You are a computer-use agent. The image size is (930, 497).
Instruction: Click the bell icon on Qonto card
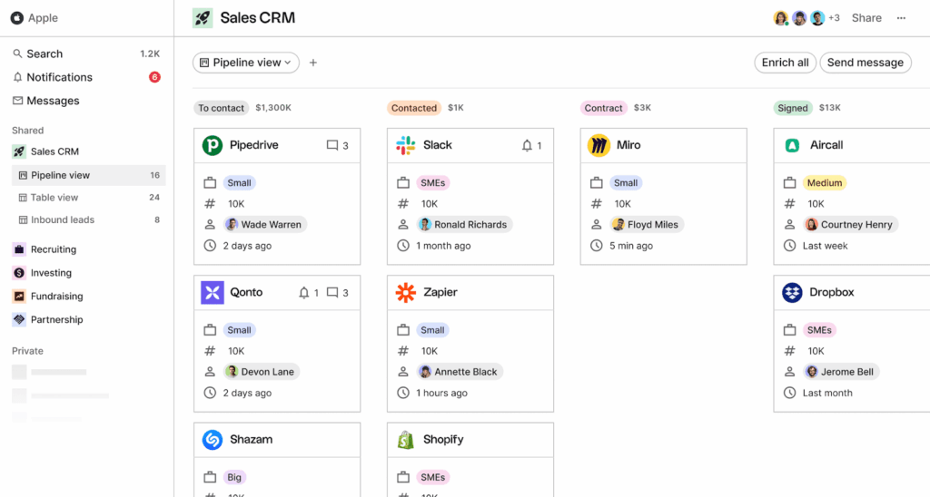pyautogui.click(x=304, y=293)
